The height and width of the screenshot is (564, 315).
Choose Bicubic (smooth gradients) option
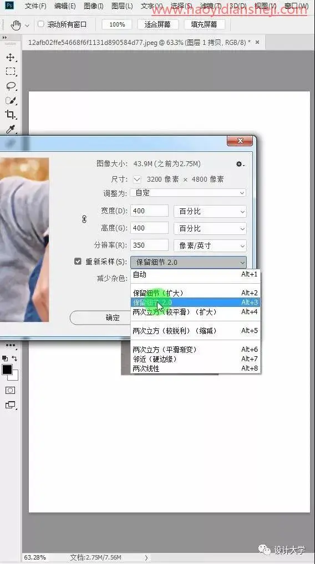coord(195,349)
